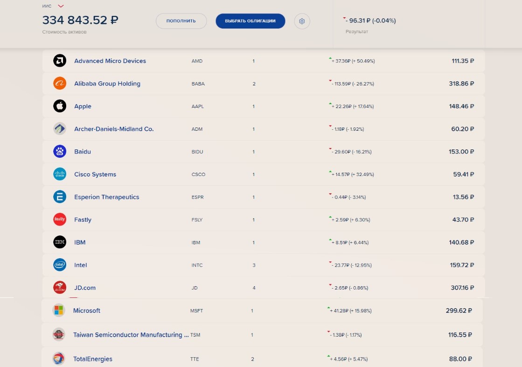This screenshot has width=522, height=367.
Task: Click the total asset value 334 843.52 ₽
Action: 80,20
